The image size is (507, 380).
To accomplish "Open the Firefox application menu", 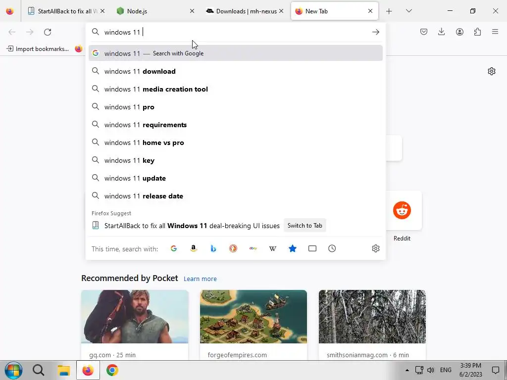I will click(x=495, y=32).
